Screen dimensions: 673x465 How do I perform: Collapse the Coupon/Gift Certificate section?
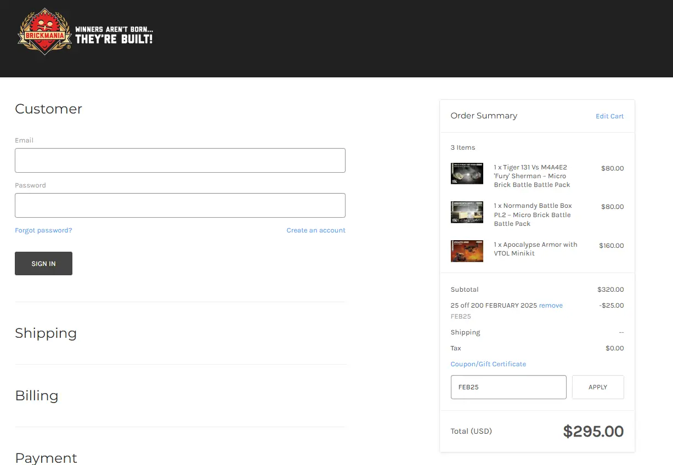click(488, 364)
